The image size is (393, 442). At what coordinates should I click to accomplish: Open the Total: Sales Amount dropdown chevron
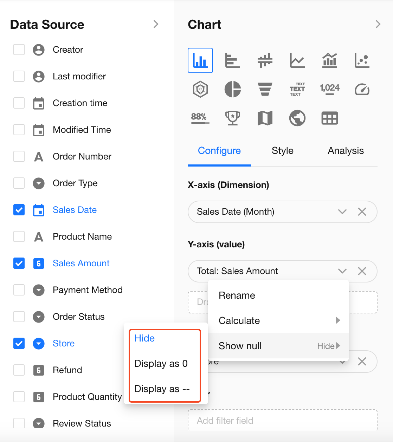pyautogui.click(x=342, y=271)
